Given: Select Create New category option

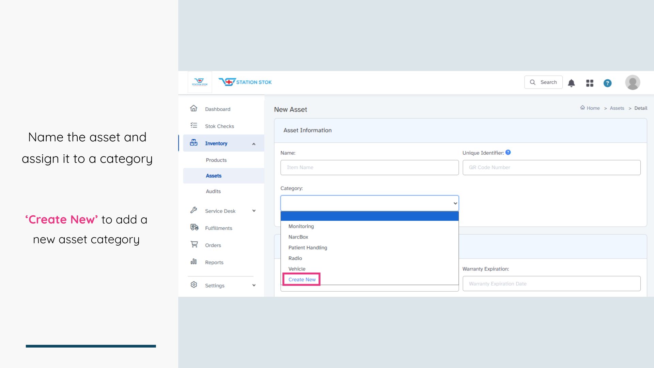Looking at the screenshot, I should pos(302,279).
